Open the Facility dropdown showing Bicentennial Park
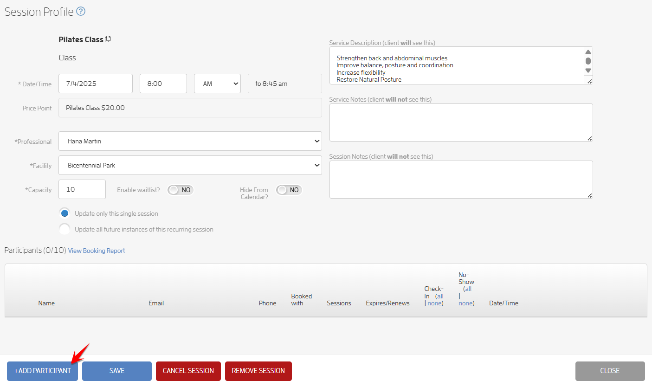Image resolution: width=652 pixels, height=387 pixels. (190, 165)
